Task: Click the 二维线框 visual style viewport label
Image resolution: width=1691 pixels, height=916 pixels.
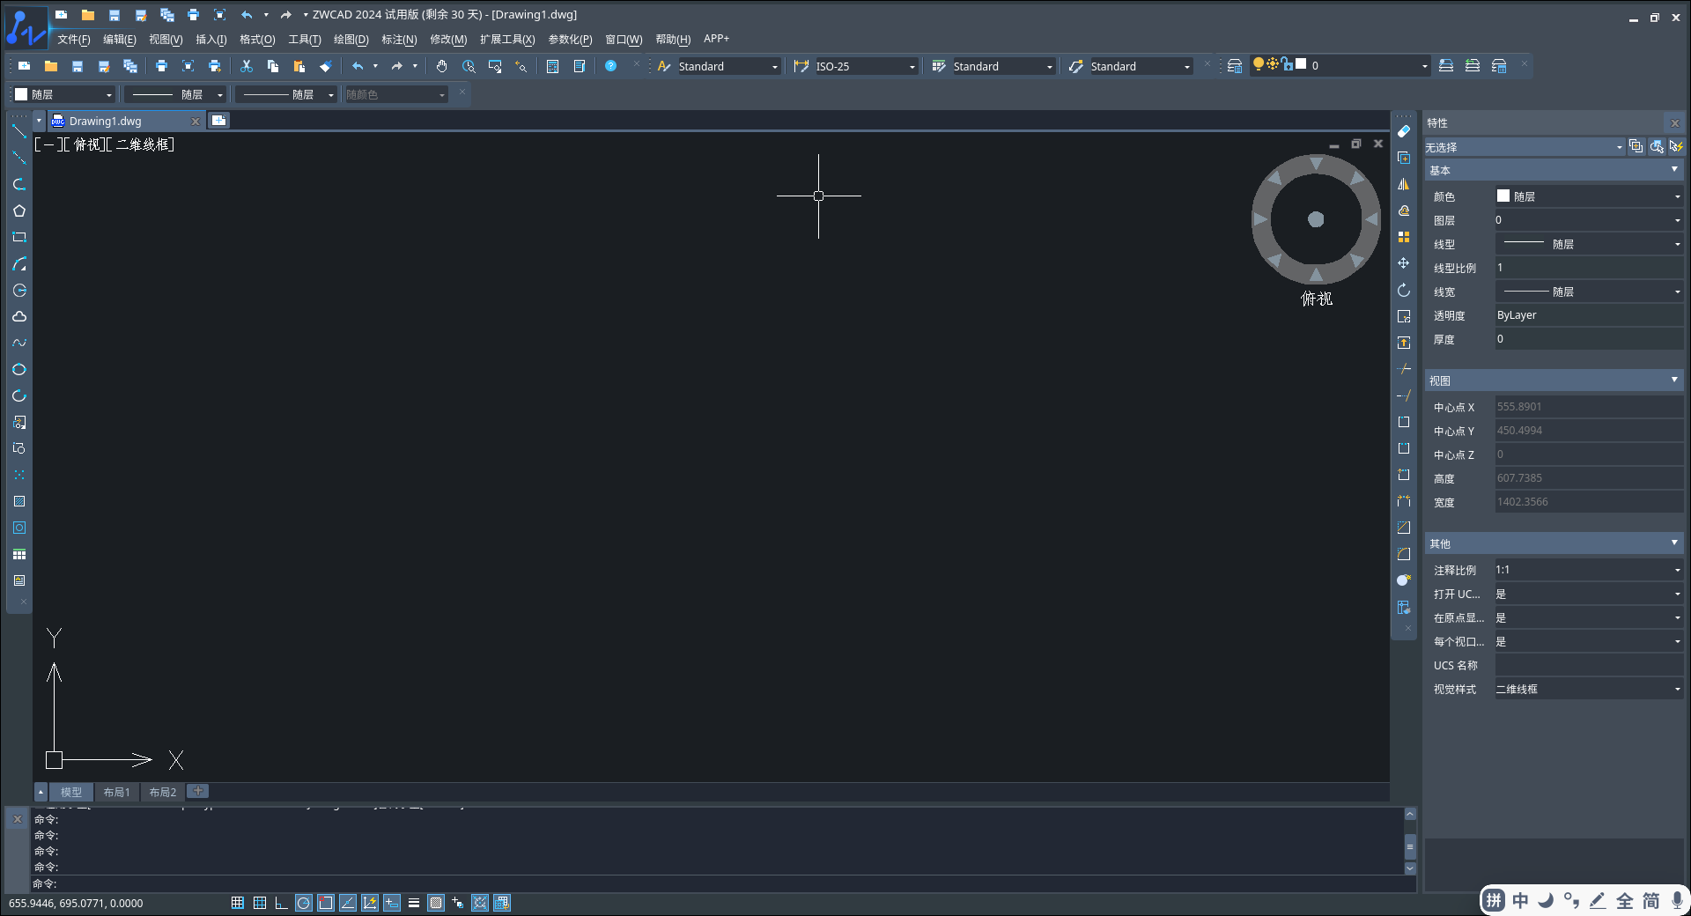Action: click(x=146, y=144)
